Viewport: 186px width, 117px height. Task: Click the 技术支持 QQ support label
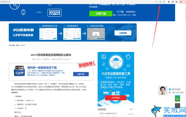(x=176, y=89)
